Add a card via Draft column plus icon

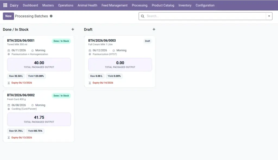pyautogui.click(x=154, y=29)
